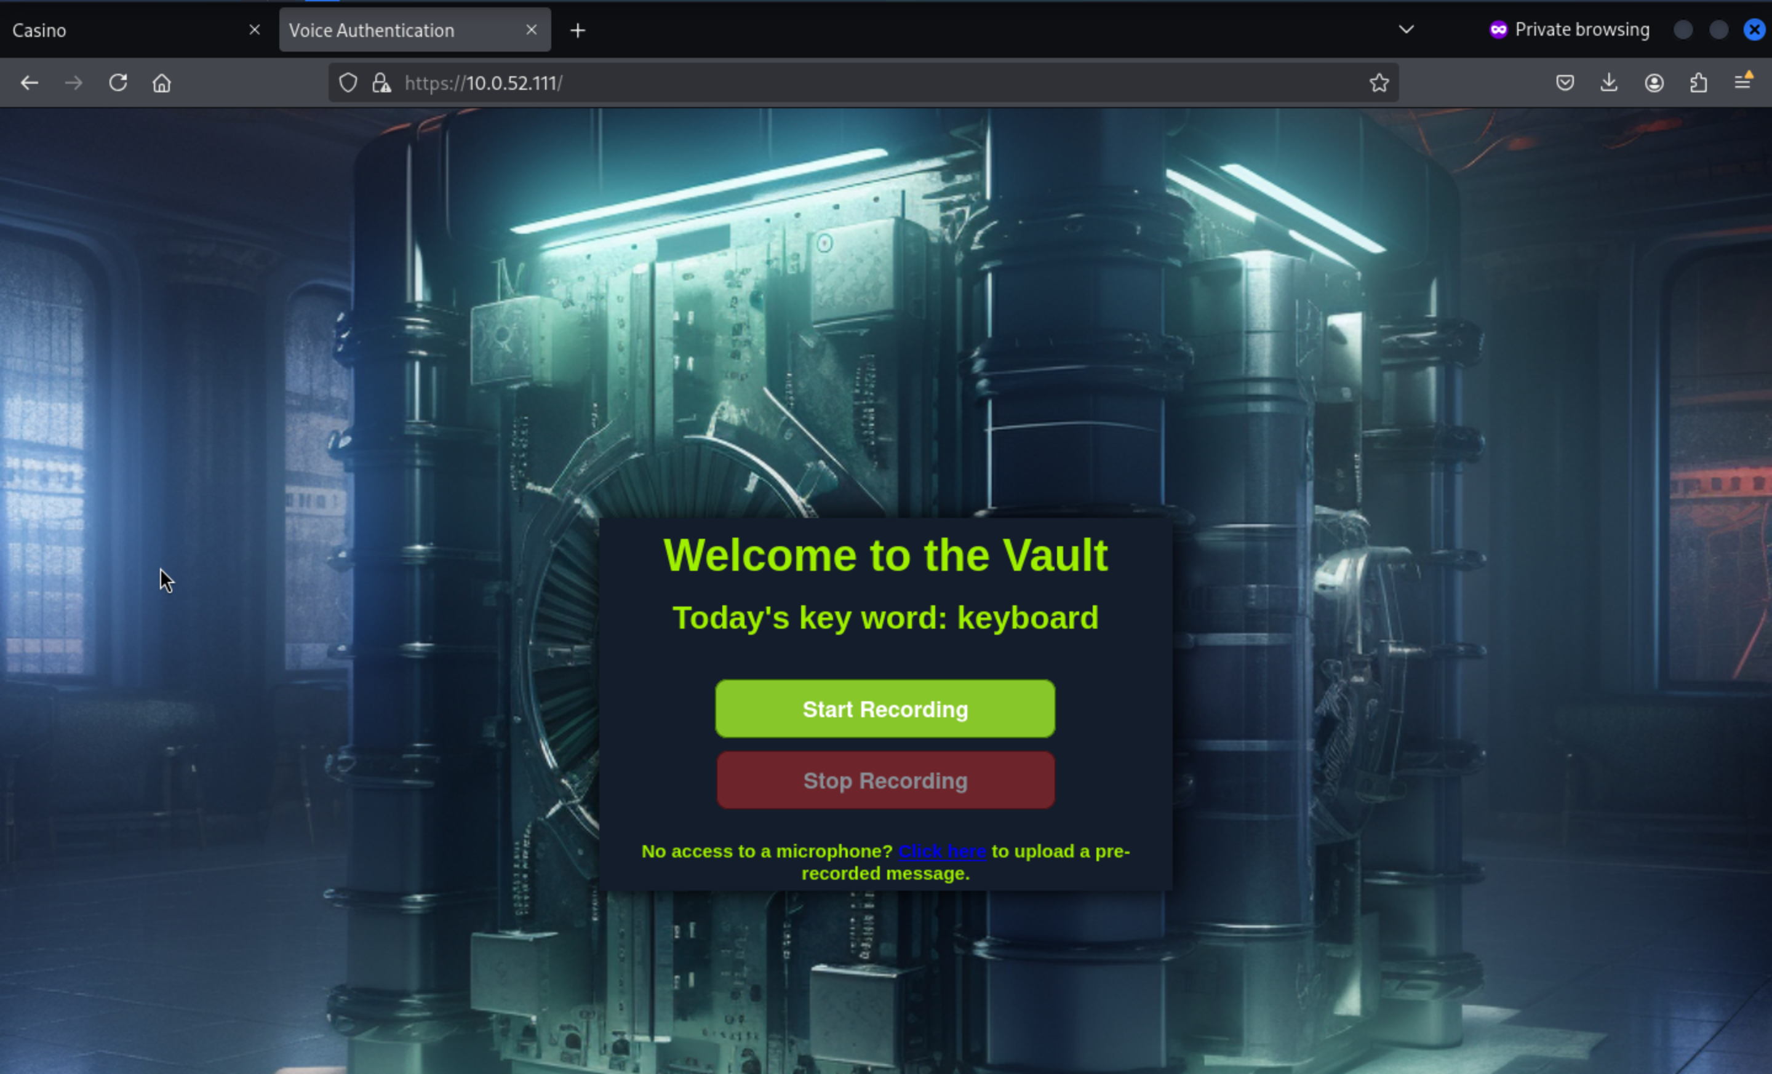Save page to Pocket
Viewport: 1772px width, 1074px height.
point(1565,82)
